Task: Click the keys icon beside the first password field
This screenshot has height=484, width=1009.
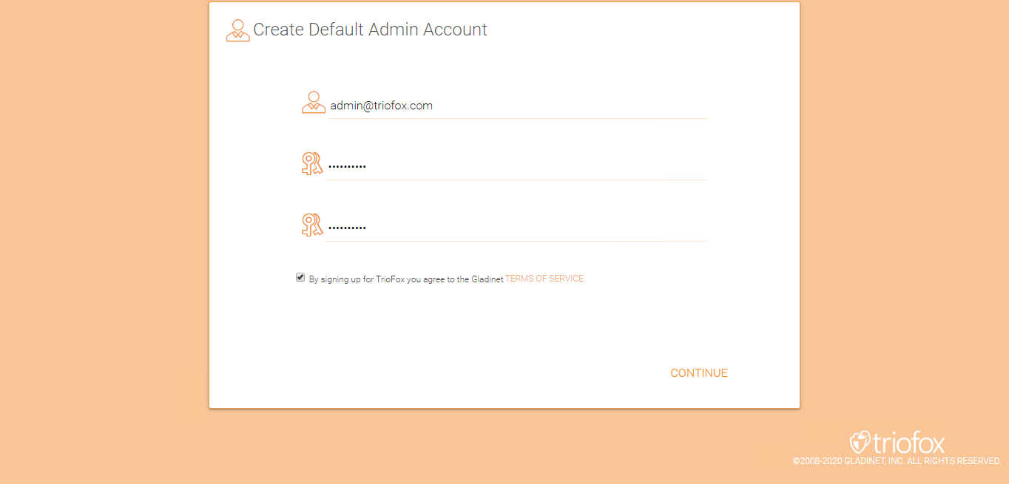Action: [x=312, y=163]
